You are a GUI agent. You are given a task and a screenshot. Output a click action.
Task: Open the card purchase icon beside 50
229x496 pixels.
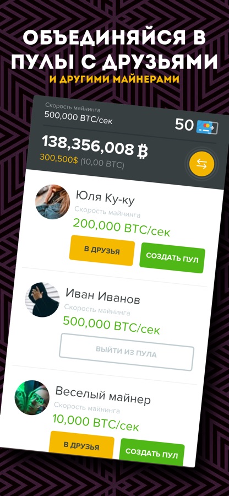(207, 127)
